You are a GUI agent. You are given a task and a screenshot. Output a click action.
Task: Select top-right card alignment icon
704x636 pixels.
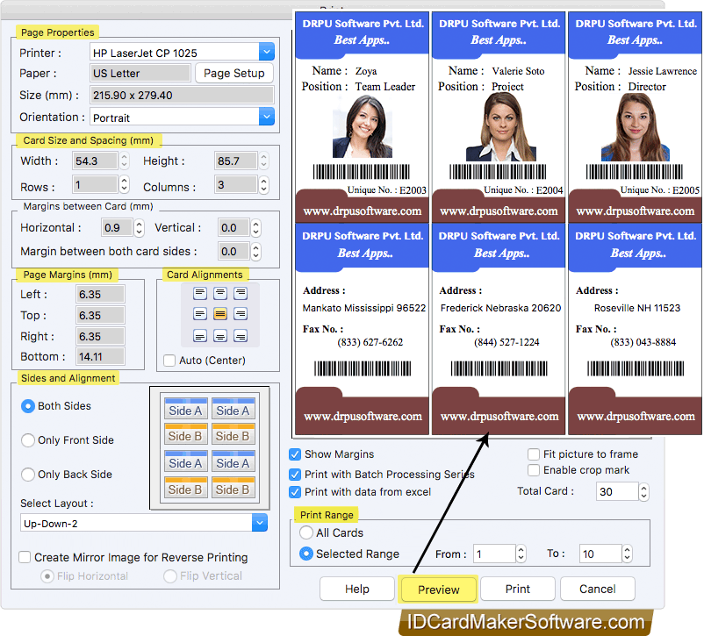pyautogui.click(x=241, y=294)
